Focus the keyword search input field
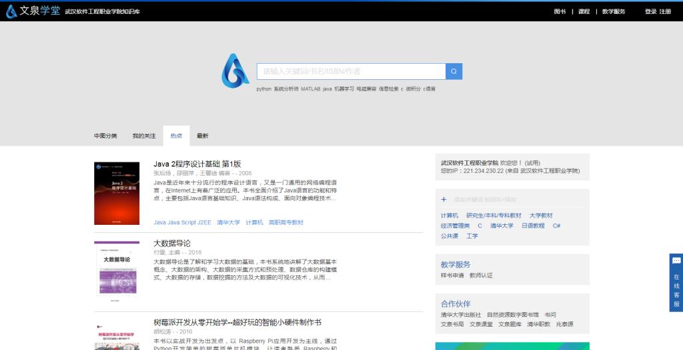 point(351,71)
